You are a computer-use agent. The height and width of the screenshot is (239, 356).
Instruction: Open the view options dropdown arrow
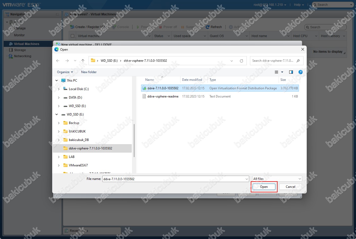[282, 72]
